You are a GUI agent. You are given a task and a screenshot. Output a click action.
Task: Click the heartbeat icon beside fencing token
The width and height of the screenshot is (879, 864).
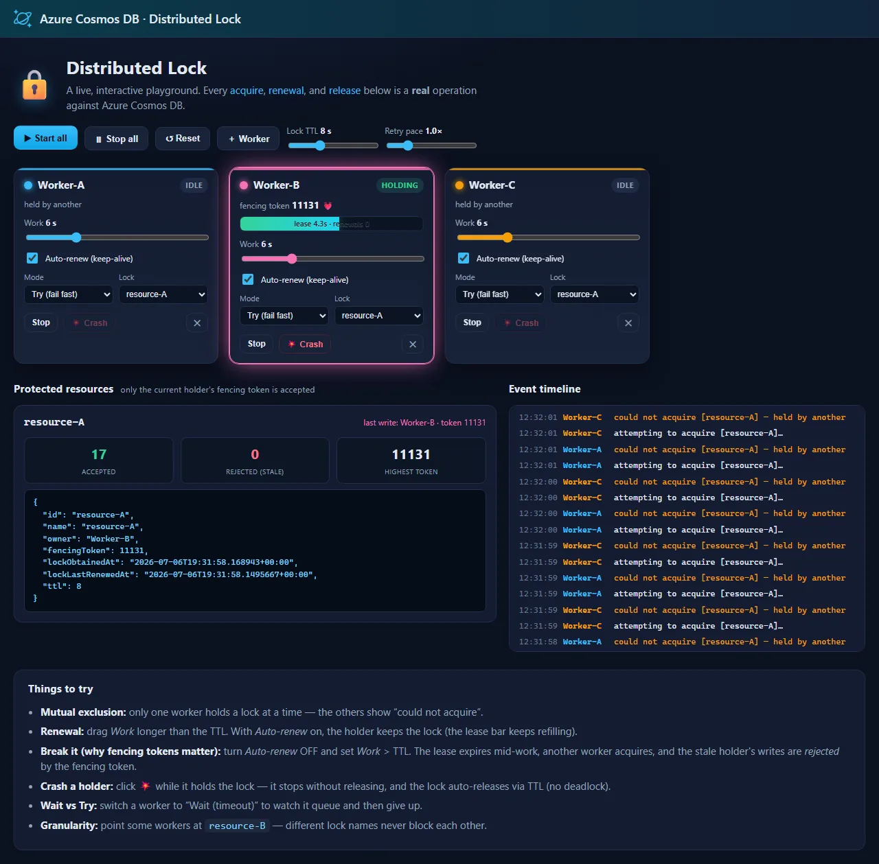pyautogui.click(x=328, y=206)
